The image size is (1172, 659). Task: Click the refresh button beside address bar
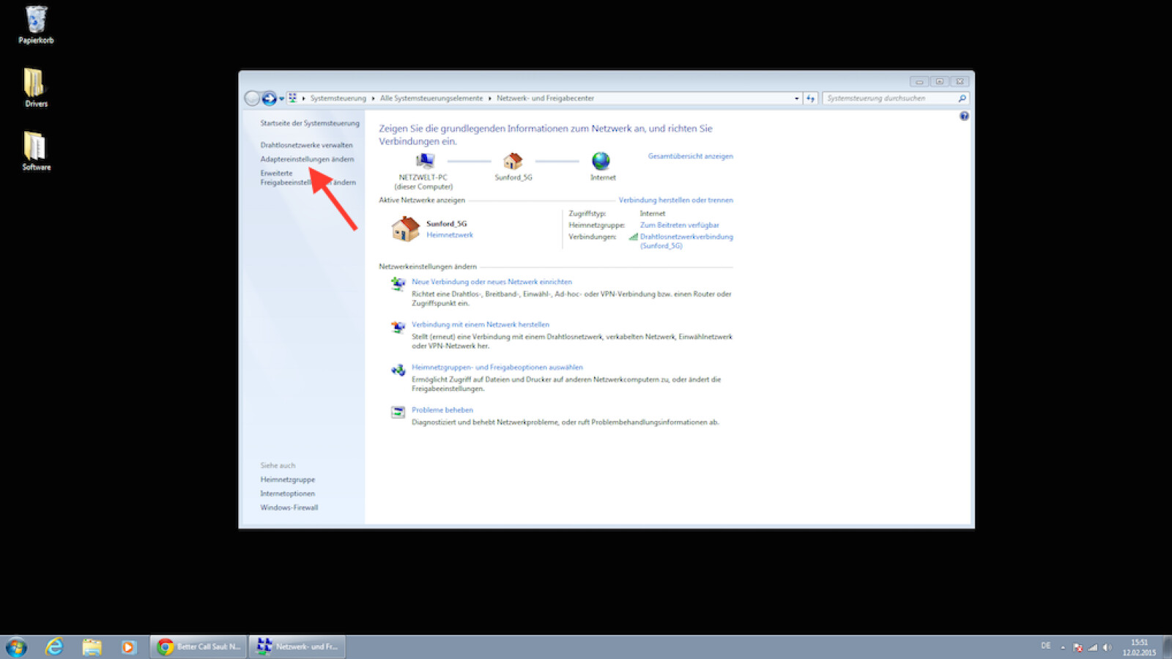click(x=810, y=98)
